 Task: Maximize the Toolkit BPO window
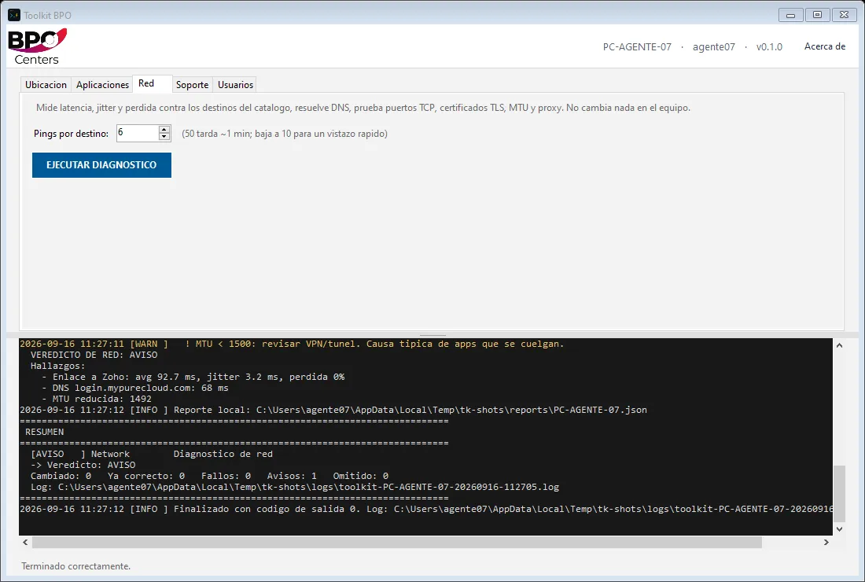818,15
